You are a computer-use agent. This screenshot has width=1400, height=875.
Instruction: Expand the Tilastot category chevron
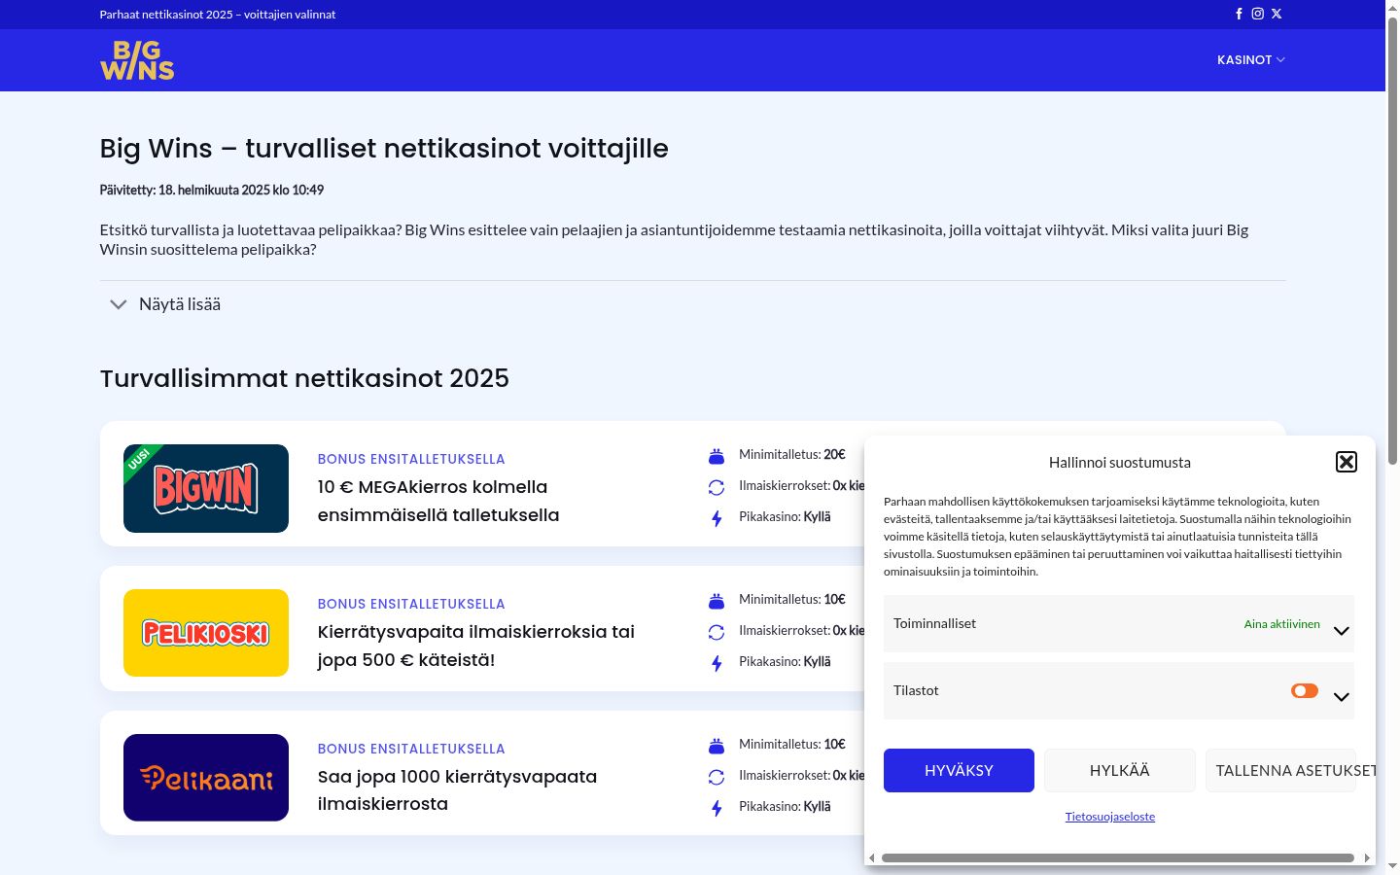point(1342,697)
